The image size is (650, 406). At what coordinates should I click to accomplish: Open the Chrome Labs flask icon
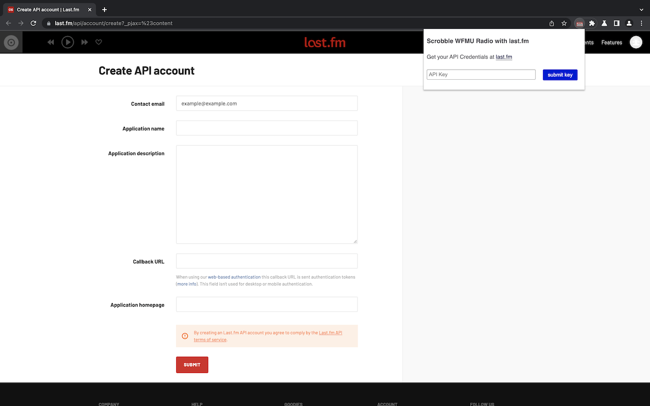click(x=604, y=23)
